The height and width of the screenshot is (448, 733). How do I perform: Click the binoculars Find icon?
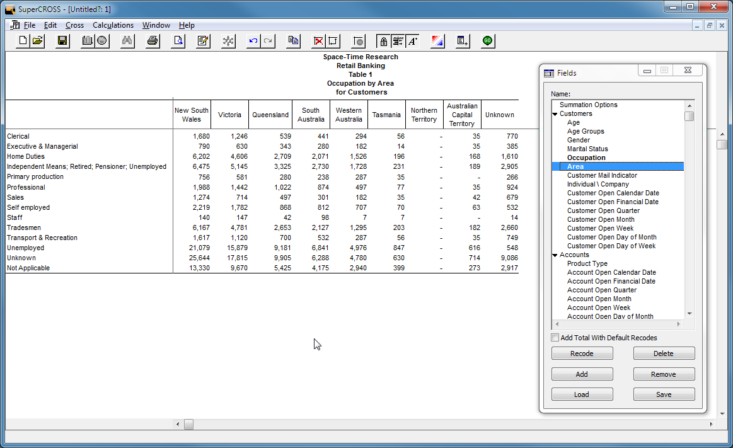coord(127,41)
